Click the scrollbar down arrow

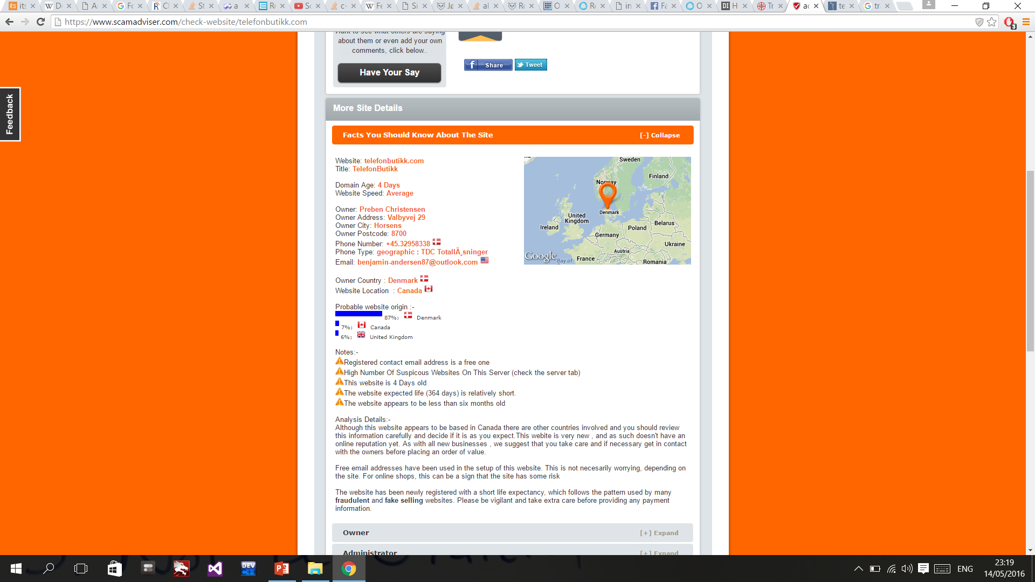pyautogui.click(x=1030, y=550)
